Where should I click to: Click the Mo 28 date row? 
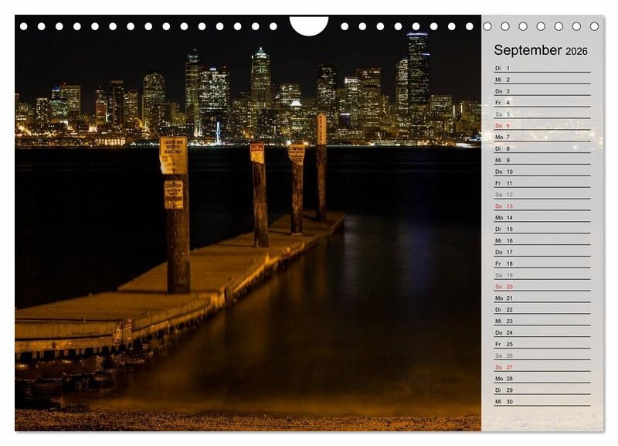click(x=542, y=379)
